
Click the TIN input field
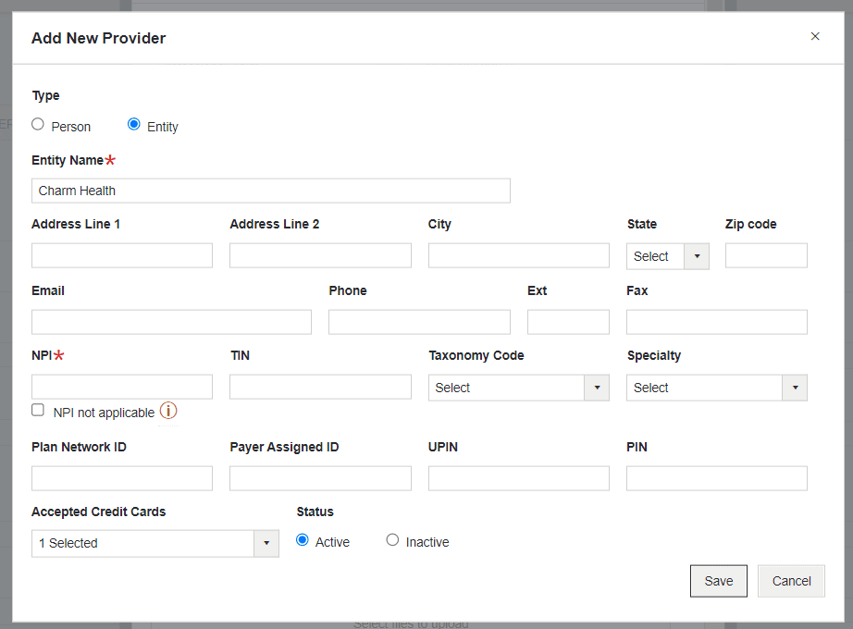[319, 386]
